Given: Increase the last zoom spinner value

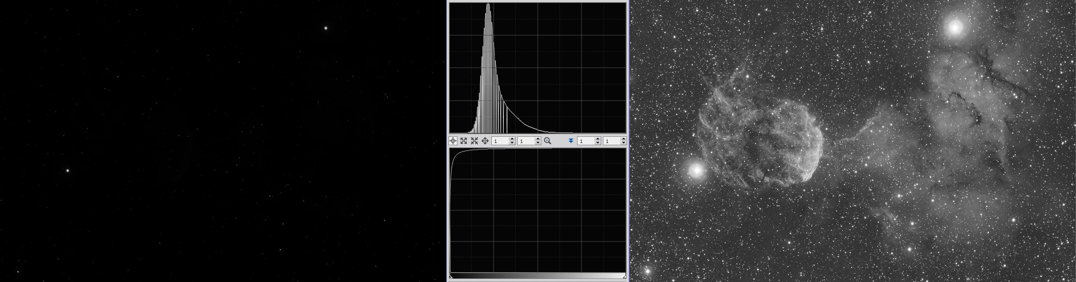Looking at the screenshot, I should pos(623,139).
